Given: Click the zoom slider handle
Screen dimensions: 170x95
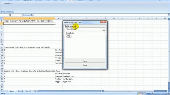Looking at the screenshot, I should point(160,94).
